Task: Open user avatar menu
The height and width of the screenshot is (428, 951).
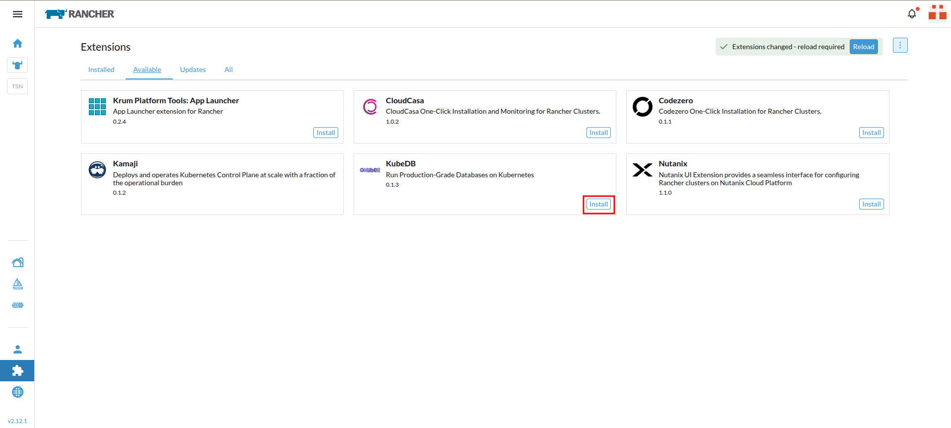Action: pyautogui.click(x=937, y=13)
